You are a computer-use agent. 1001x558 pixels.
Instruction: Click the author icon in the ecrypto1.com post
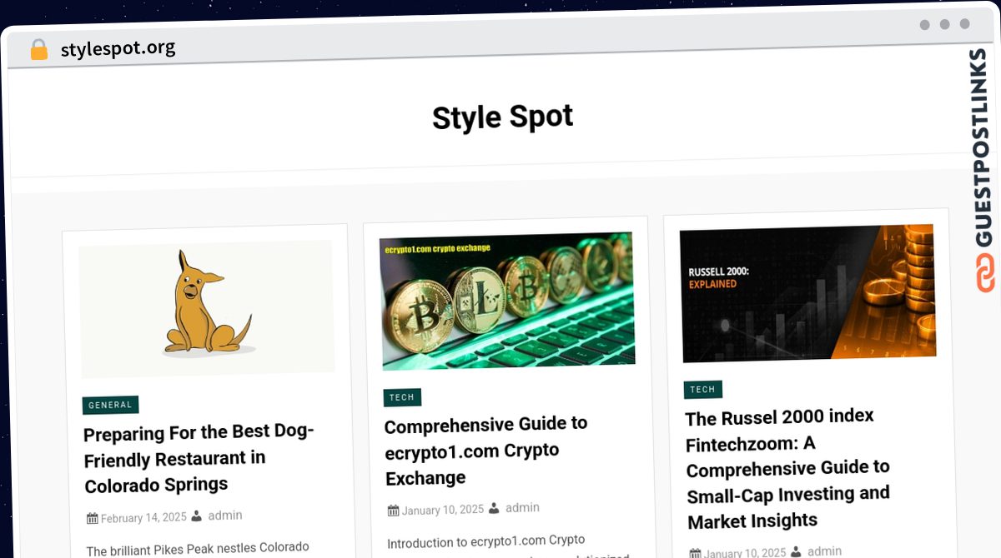pos(495,508)
